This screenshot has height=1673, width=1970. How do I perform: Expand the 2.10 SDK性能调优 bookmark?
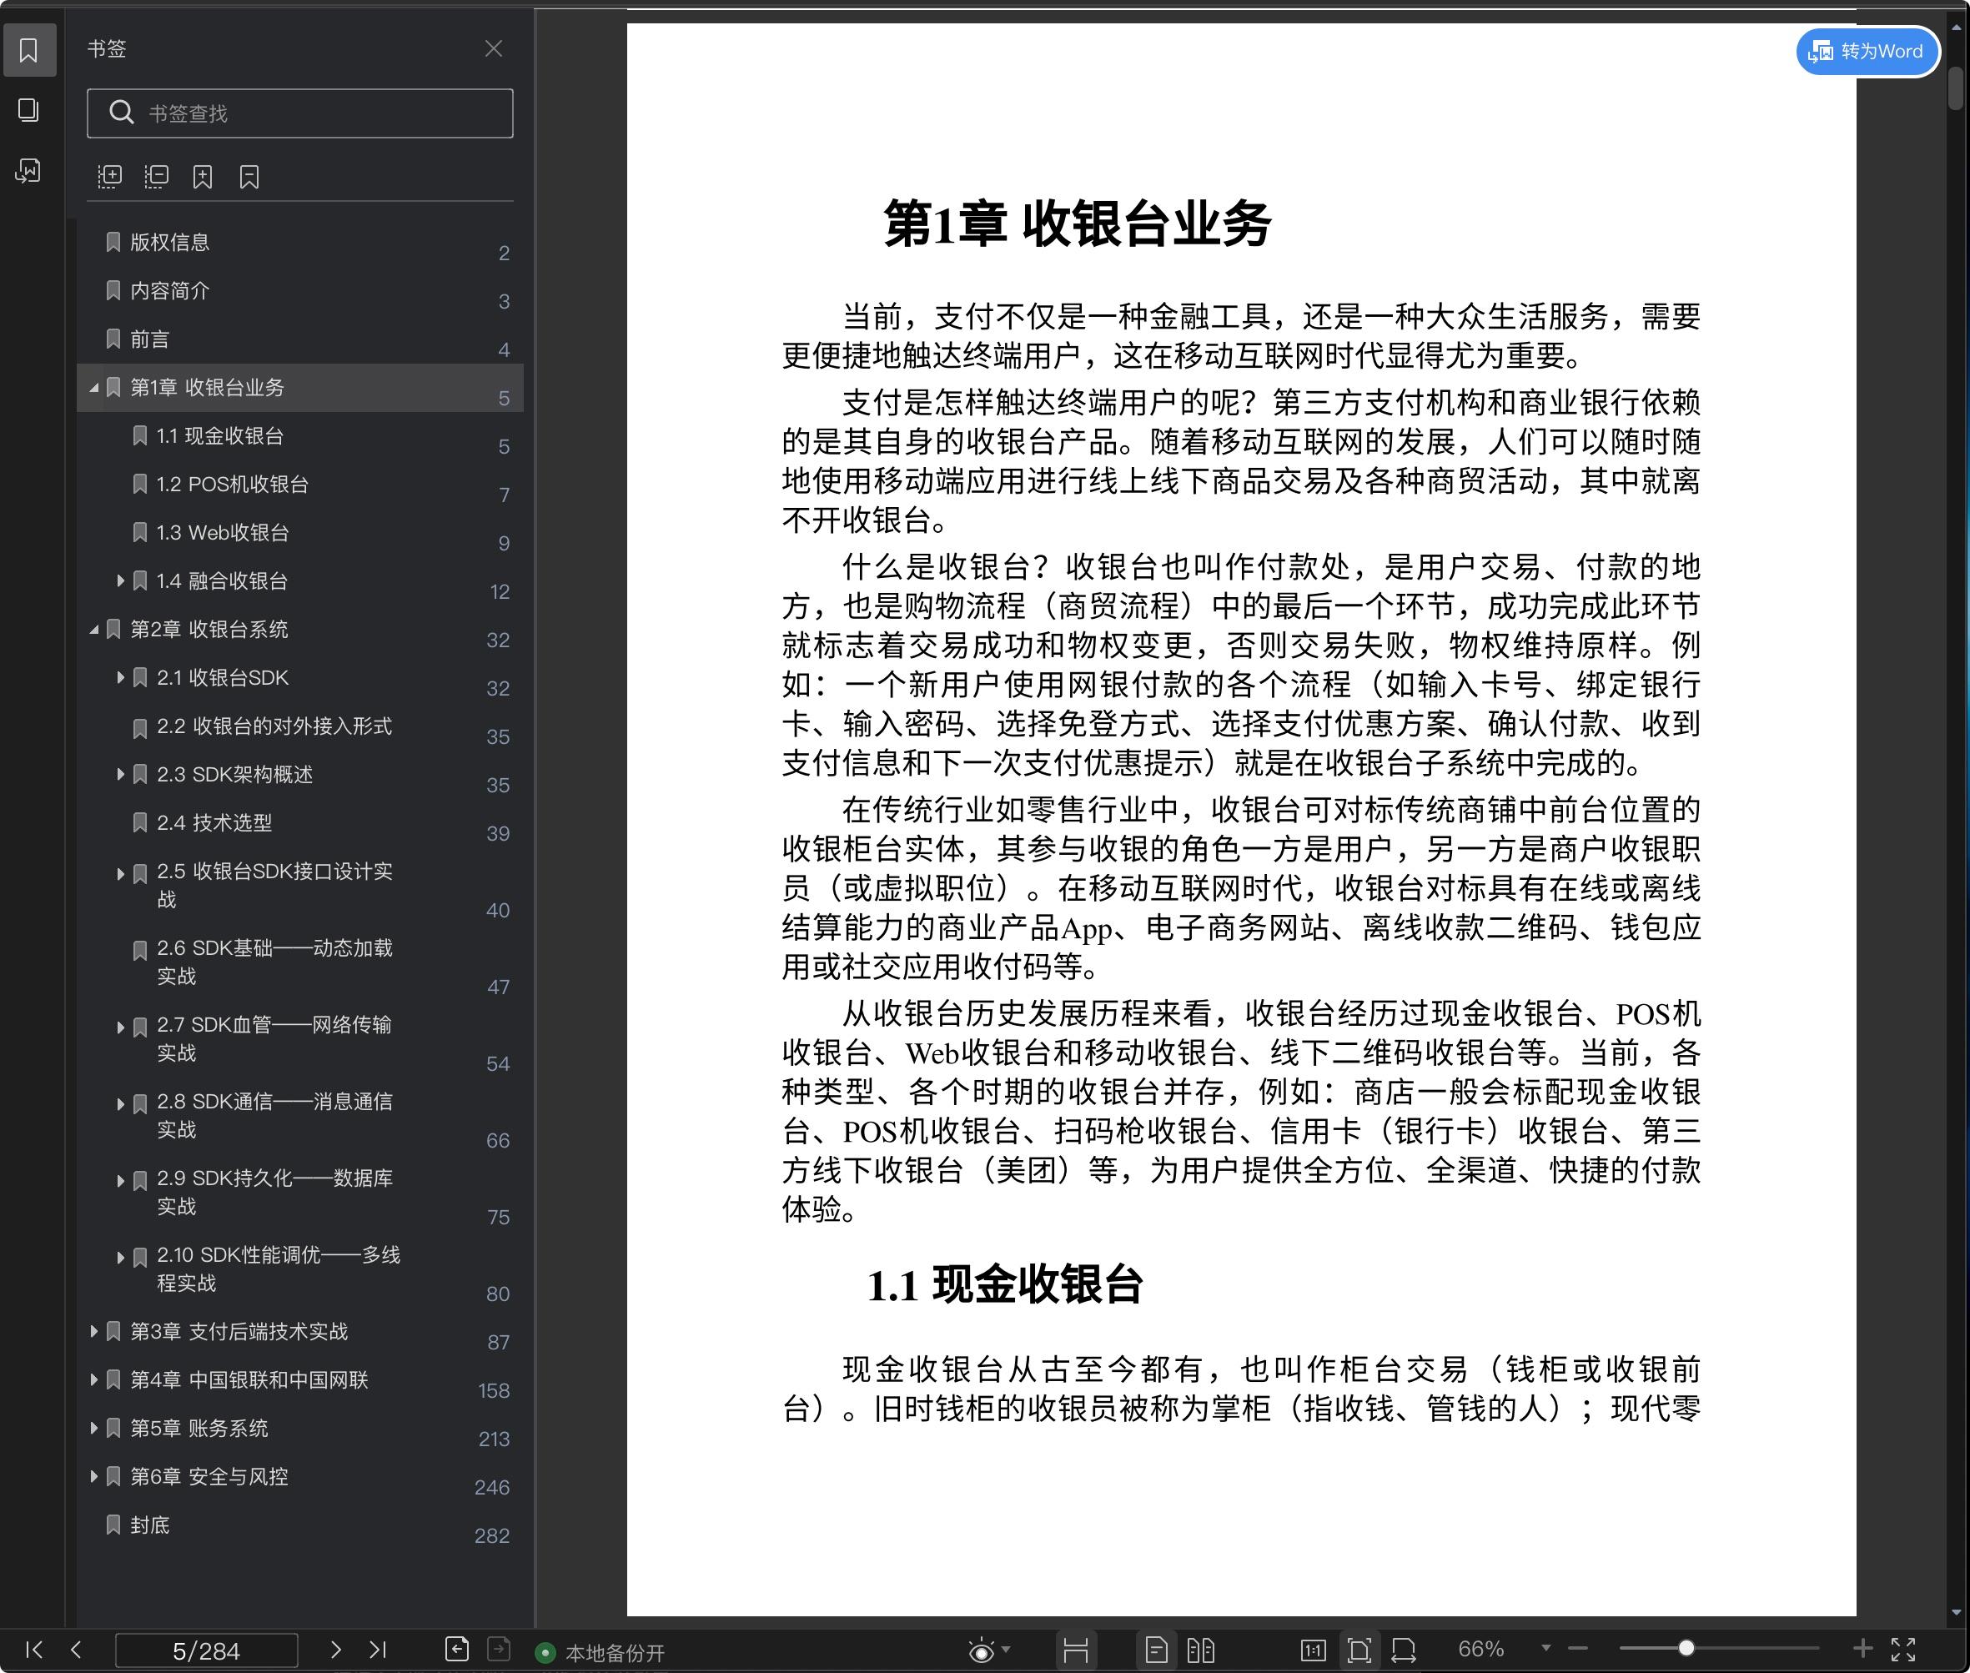[x=120, y=1258]
